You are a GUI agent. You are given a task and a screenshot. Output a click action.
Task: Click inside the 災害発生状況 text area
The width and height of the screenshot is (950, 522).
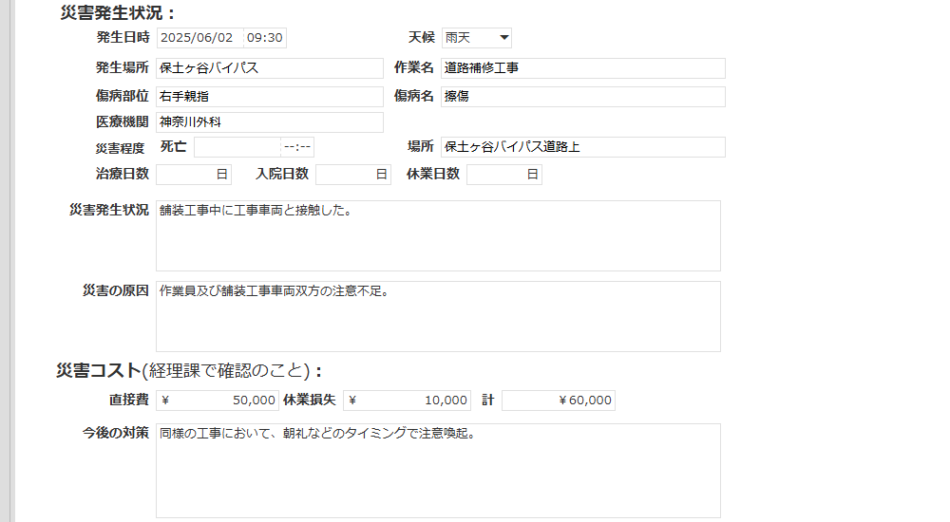pyautogui.click(x=438, y=235)
